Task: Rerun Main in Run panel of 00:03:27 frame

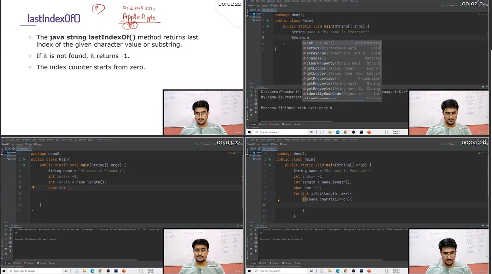Action: coord(6,230)
